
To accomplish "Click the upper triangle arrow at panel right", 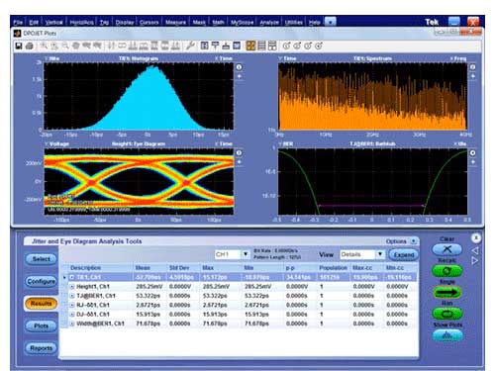I will click(x=475, y=251).
